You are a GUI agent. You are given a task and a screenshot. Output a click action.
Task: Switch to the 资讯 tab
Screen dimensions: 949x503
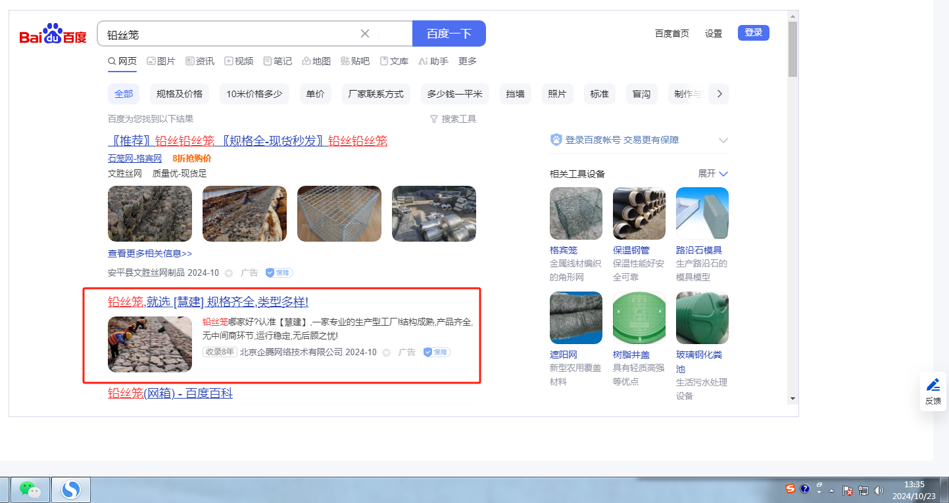click(x=200, y=61)
